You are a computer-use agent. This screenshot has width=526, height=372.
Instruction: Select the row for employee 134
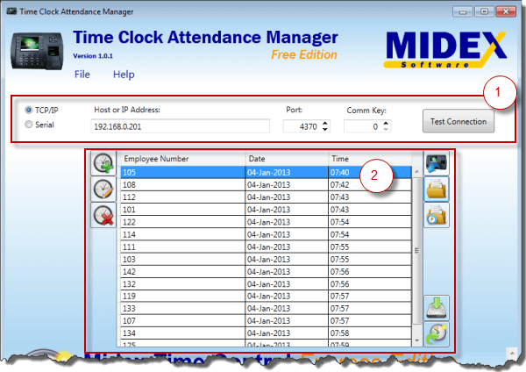[x=266, y=333]
